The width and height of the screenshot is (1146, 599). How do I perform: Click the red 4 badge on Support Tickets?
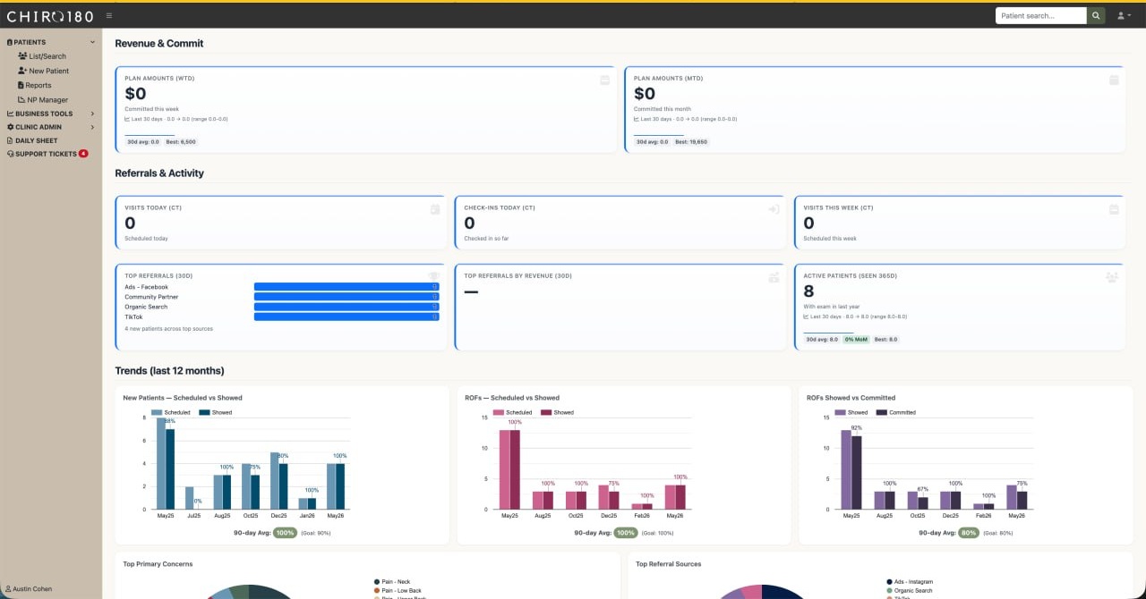[83, 154]
